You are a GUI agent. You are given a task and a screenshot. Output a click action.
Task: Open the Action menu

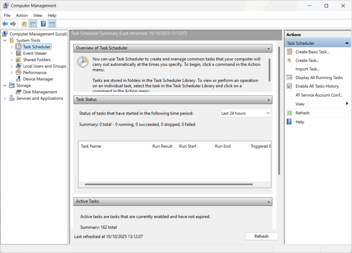pyautogui.click(x=22, y=15)
